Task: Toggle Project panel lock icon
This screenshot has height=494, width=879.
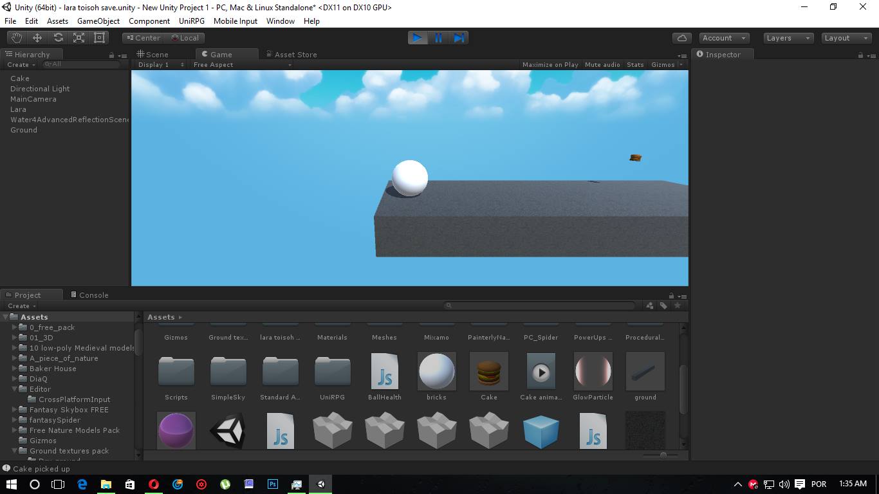Action: click(671, 295)
